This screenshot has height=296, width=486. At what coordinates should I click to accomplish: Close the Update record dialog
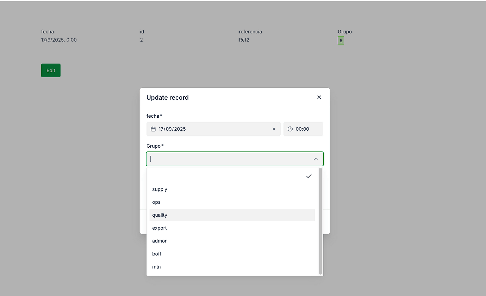319,97
